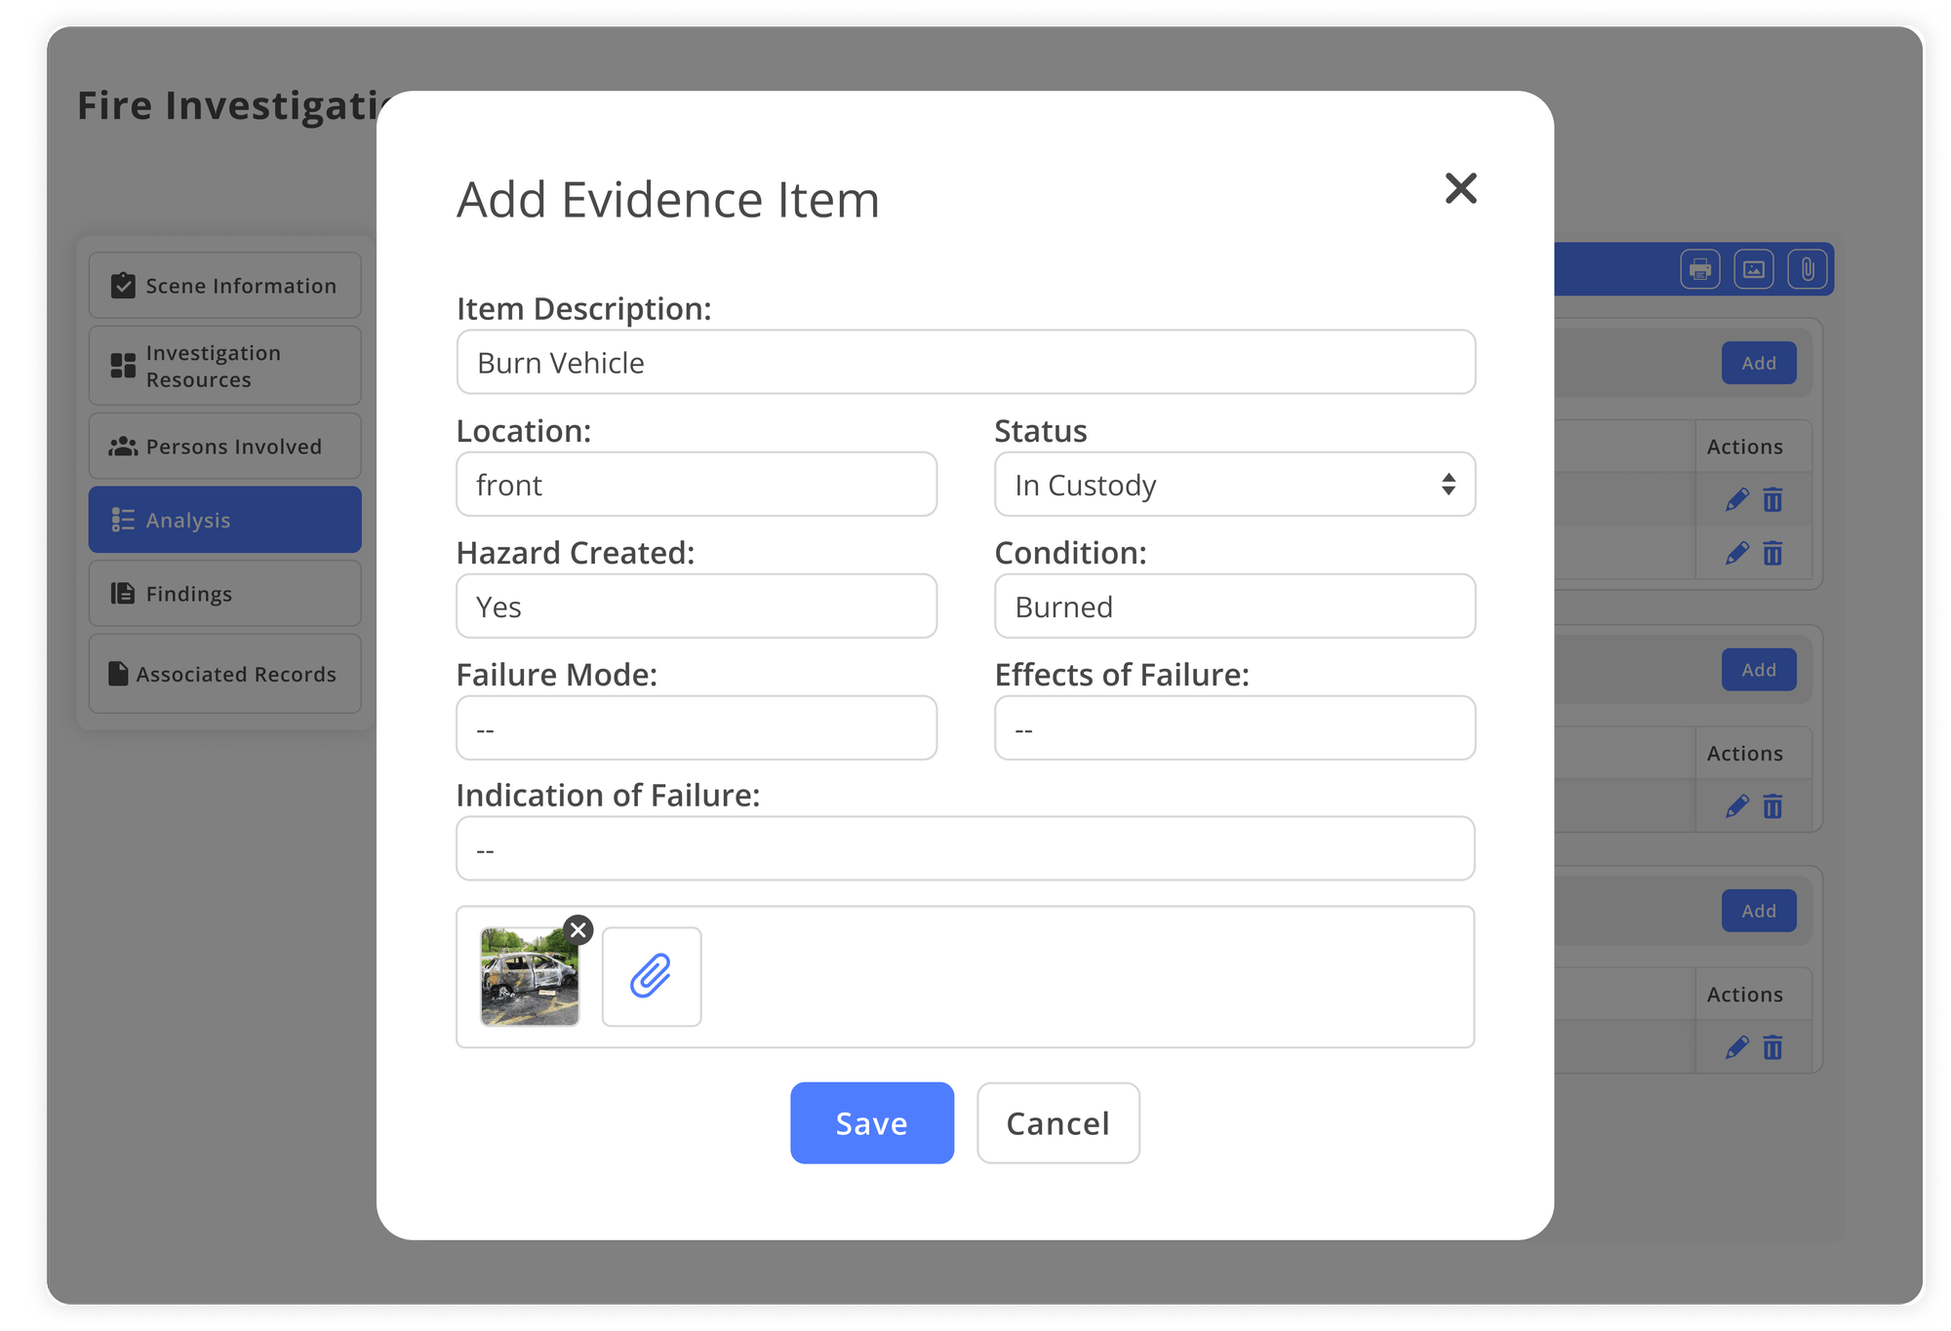This screenshot has width=1951, height=1331.
Task: Click the print report icon
Action: (x=1698, y=270)
